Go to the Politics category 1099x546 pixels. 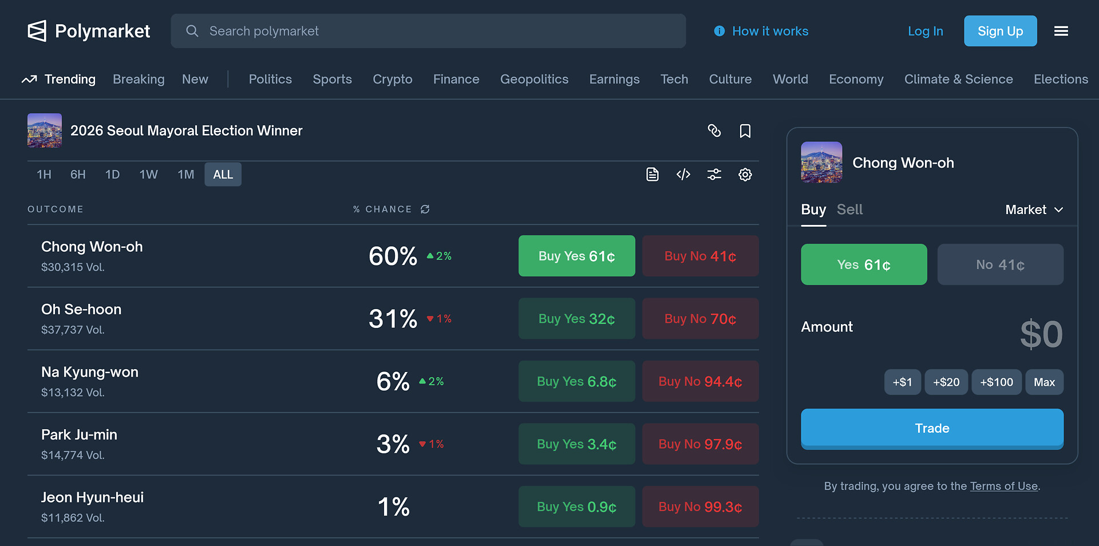(x=270, y=79)
